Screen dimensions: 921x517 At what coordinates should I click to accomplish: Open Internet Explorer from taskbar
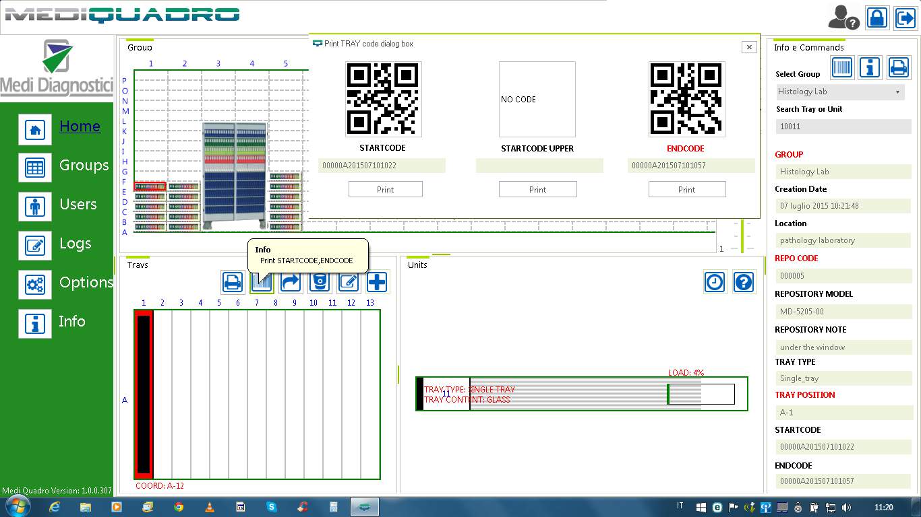click(55, 507)
